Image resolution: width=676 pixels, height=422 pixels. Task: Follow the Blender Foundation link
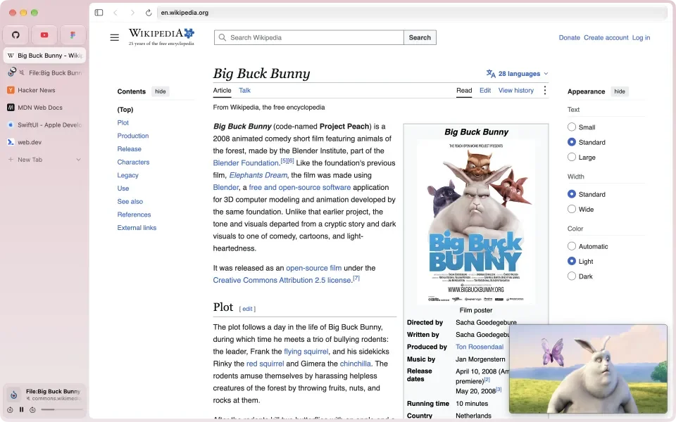[x=246, y=163]
